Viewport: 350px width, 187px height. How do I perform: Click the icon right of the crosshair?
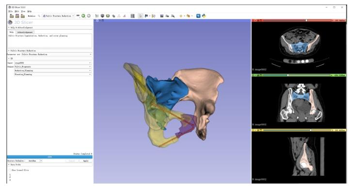coord(188,16)
